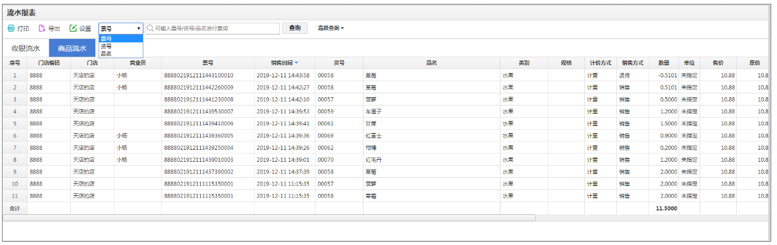This screenshot has height=245, width=777.
Task: Click the 导出 export icon
Action: 42,29
